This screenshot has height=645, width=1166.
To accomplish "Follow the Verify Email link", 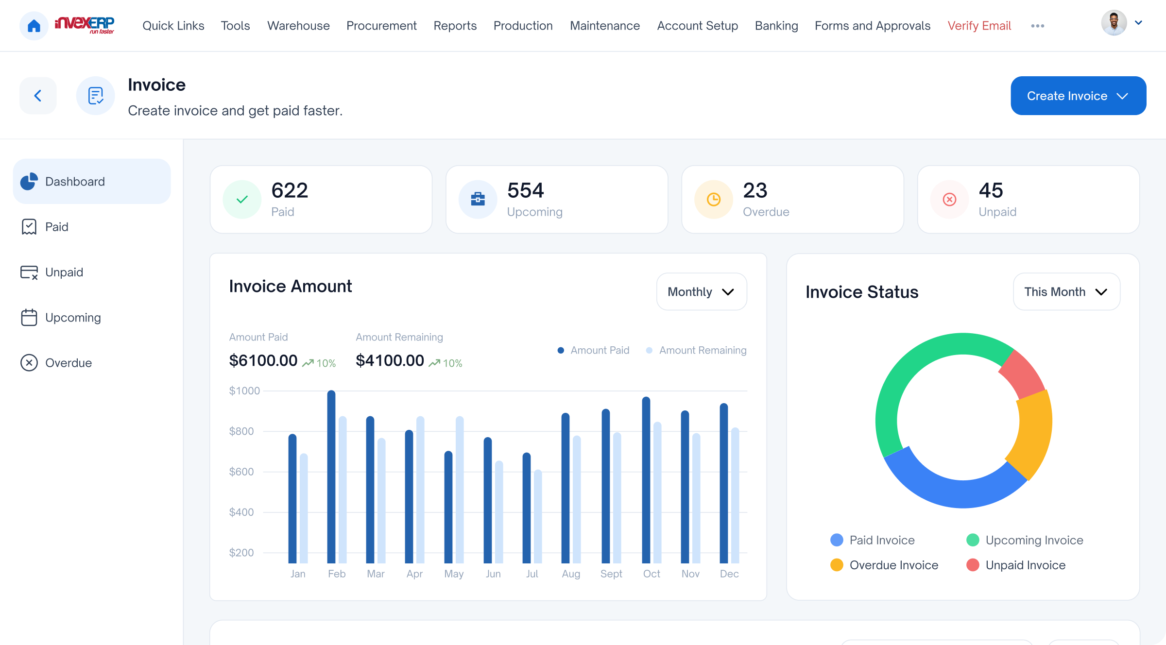I will [979, 26].
